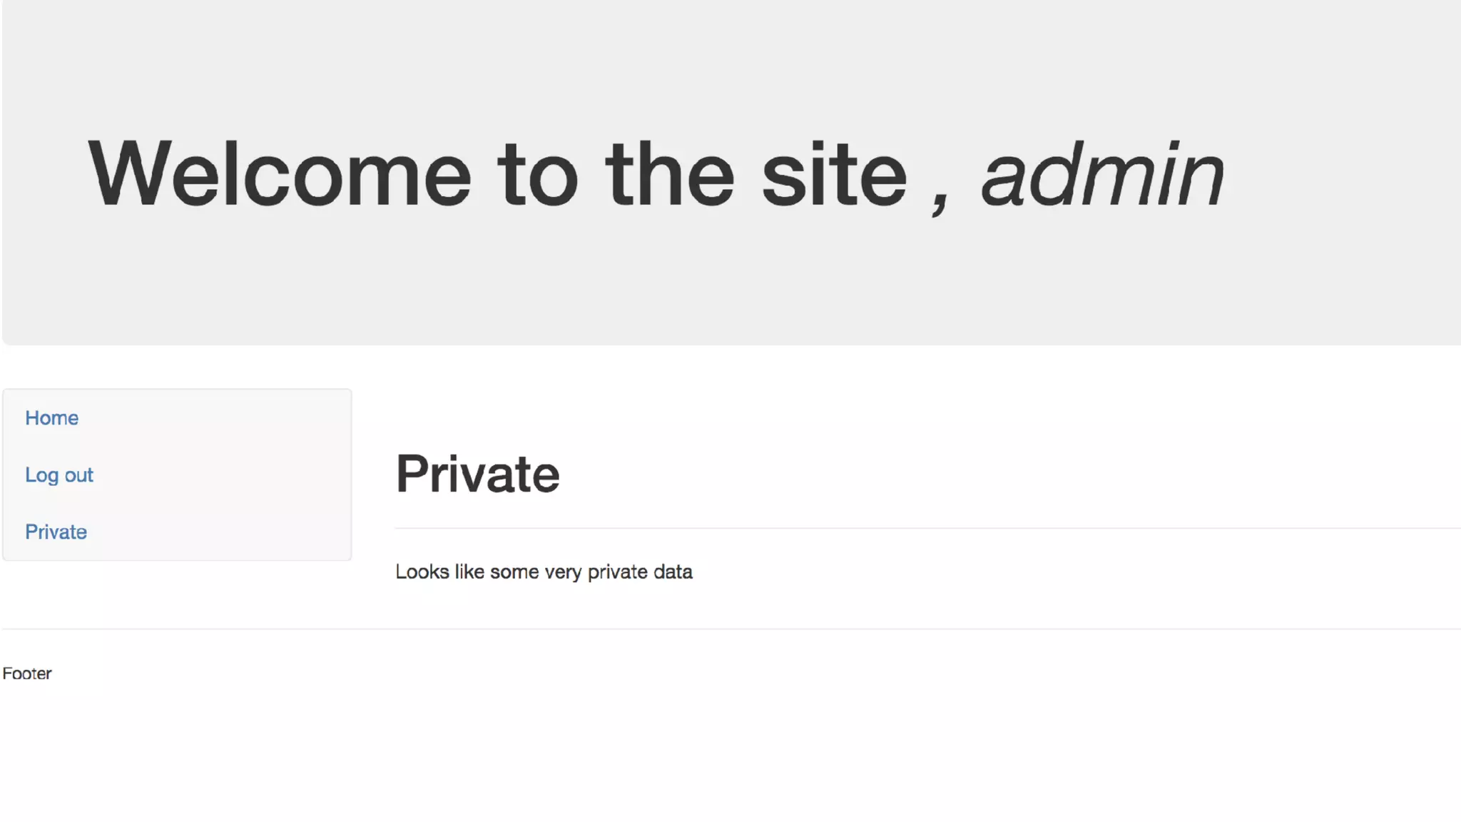Image resolution: width=1461 pixels, height=822 pixels.
Task: Click empty gray banner area below welcome heading
Action: [x=713, y=285]
